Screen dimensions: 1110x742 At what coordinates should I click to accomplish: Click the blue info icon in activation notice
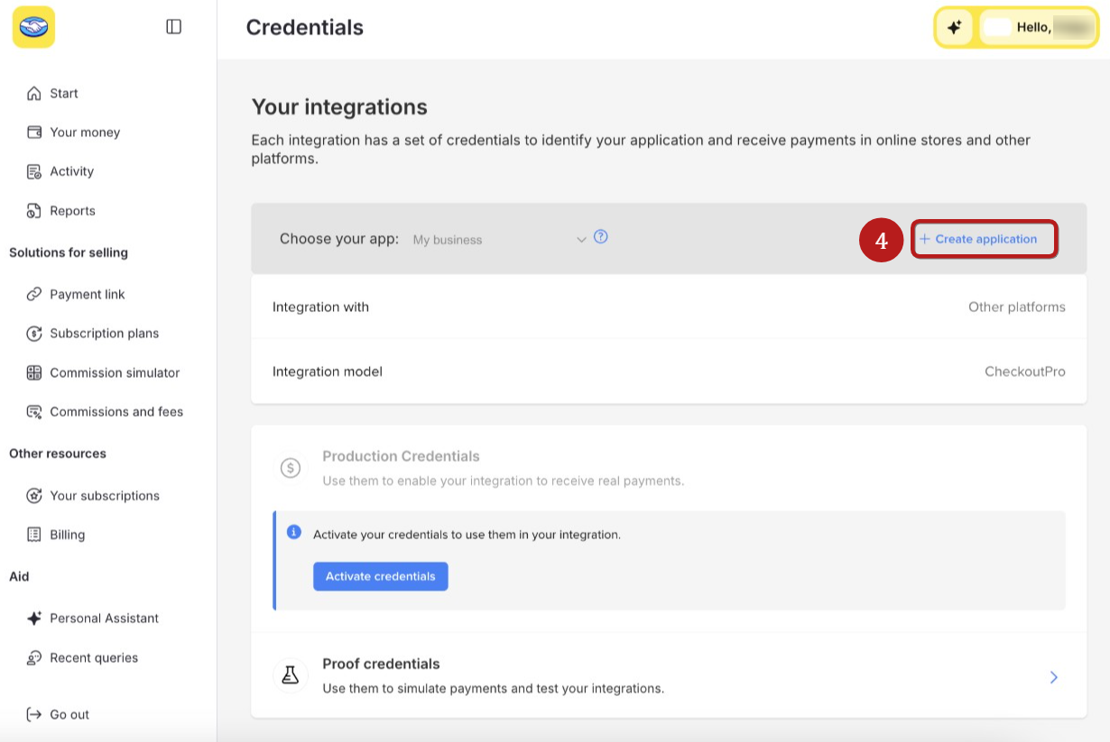click(x=293, y=533)
